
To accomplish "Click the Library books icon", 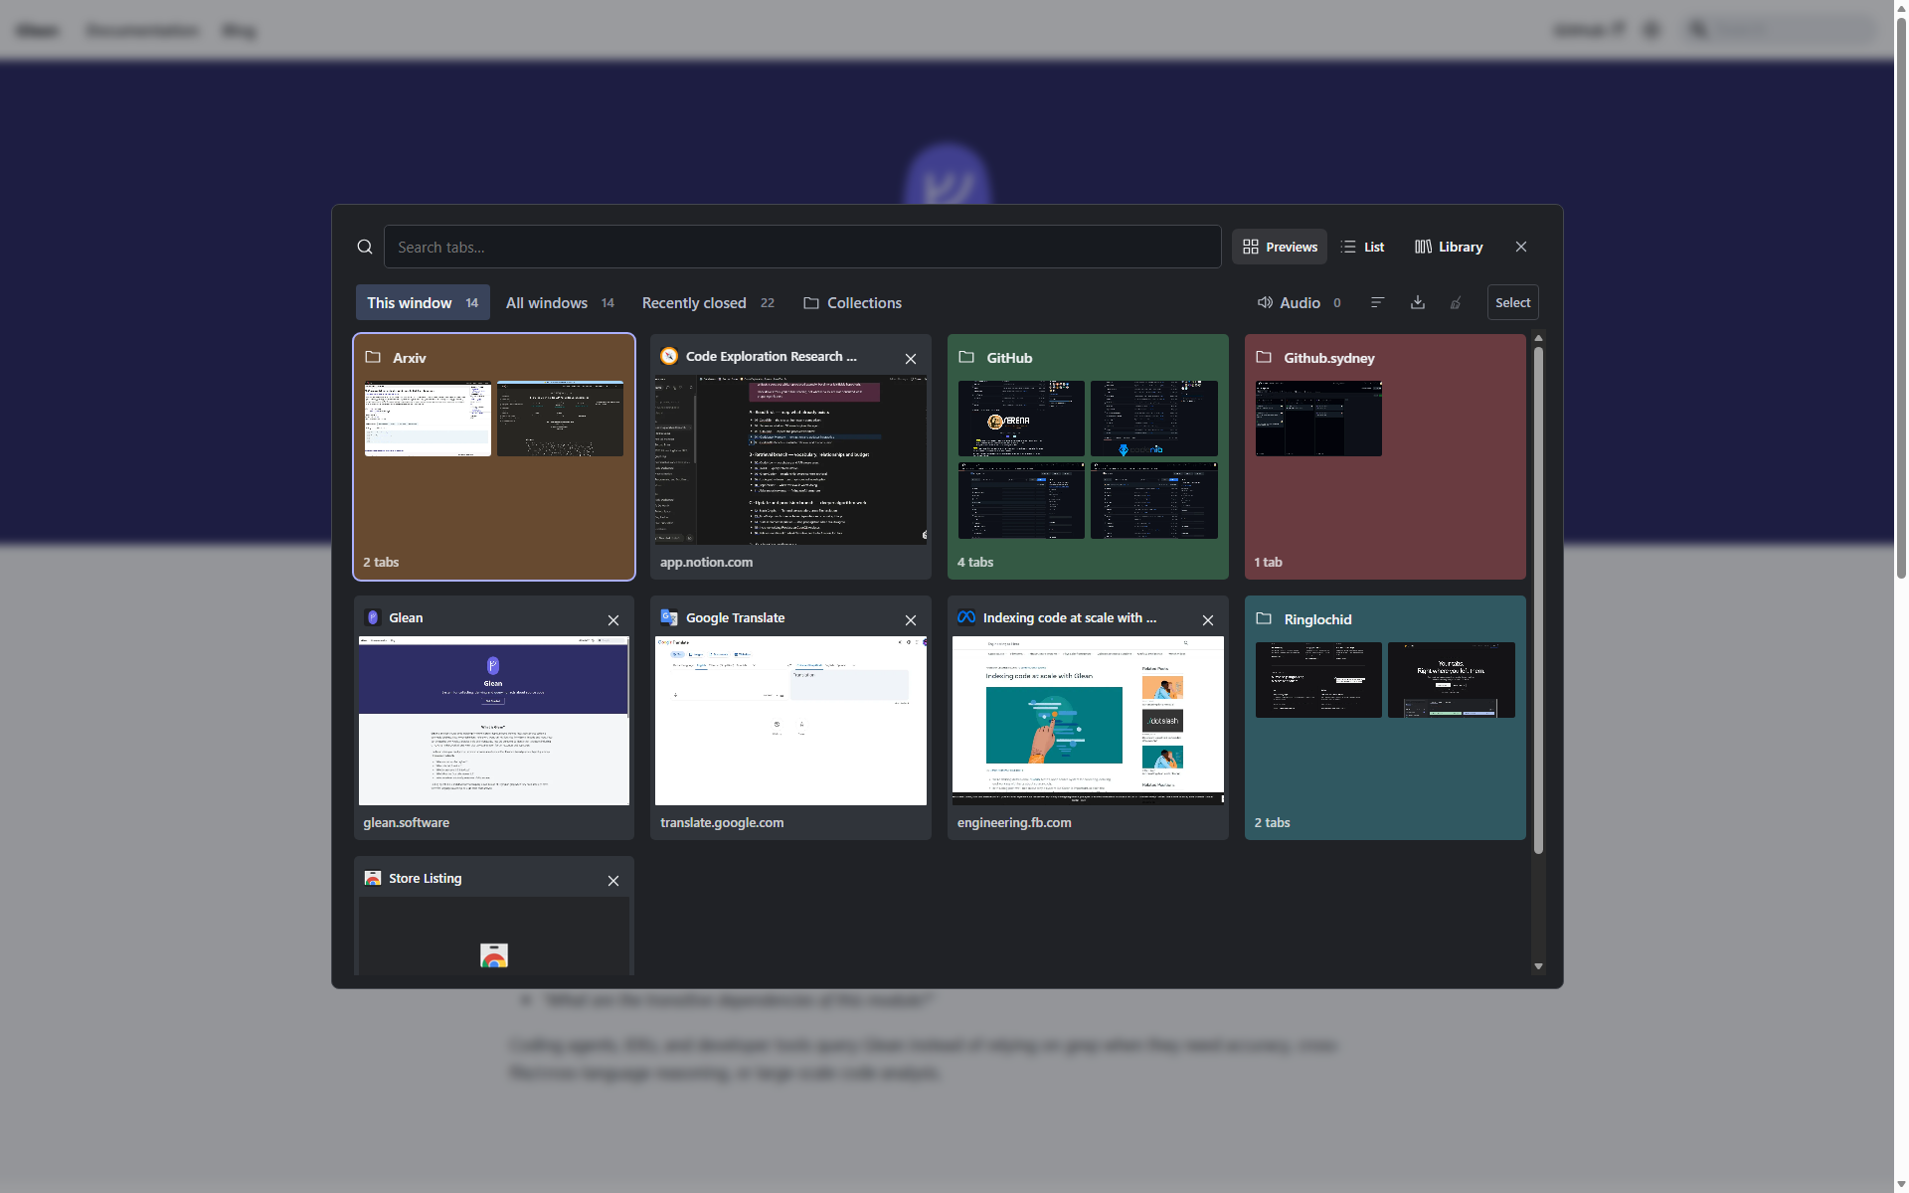I will point(1424,247).
